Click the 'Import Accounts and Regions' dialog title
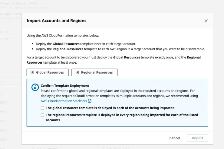This screenshot has height=149, width=224. [x=56, y=21]
